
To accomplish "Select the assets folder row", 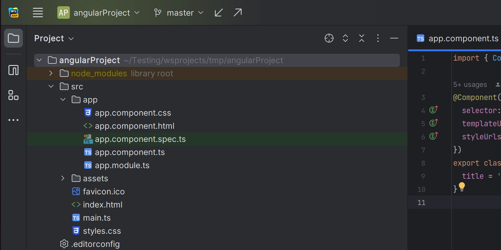I will [217, 178].
